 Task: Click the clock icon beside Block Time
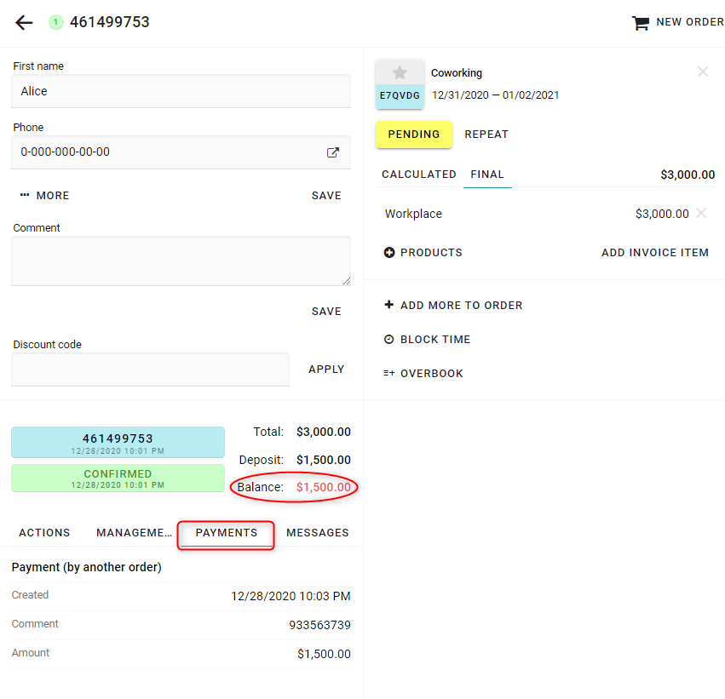(x=389, y=339)
